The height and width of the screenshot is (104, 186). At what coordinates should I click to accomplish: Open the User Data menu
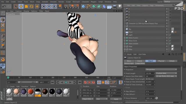(x=142, y=54)
